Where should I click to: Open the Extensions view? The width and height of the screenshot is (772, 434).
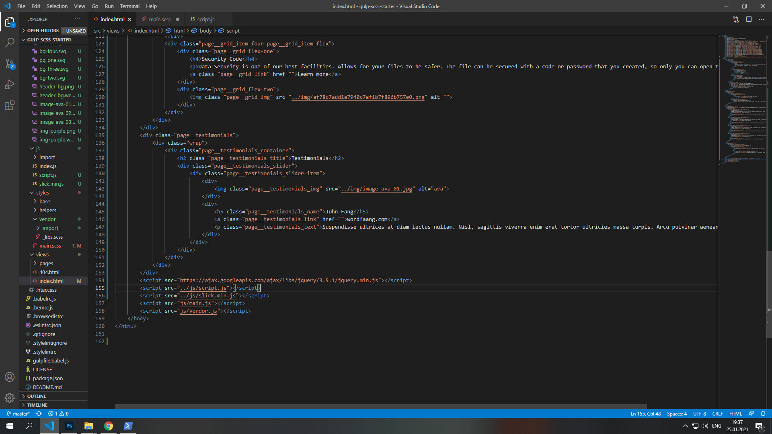point(10,105)
